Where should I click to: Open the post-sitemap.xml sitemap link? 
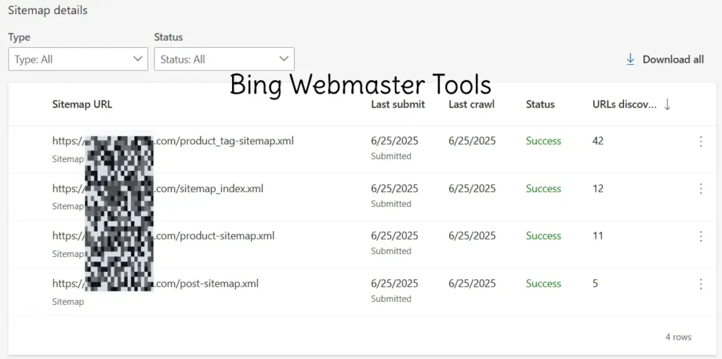156,284
